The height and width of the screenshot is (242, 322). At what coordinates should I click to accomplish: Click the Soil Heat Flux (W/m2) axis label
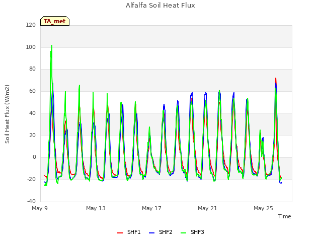click(x=7, y=114)
